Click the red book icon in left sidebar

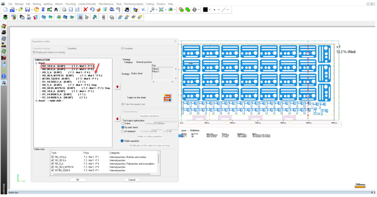[x=4, y=58]
